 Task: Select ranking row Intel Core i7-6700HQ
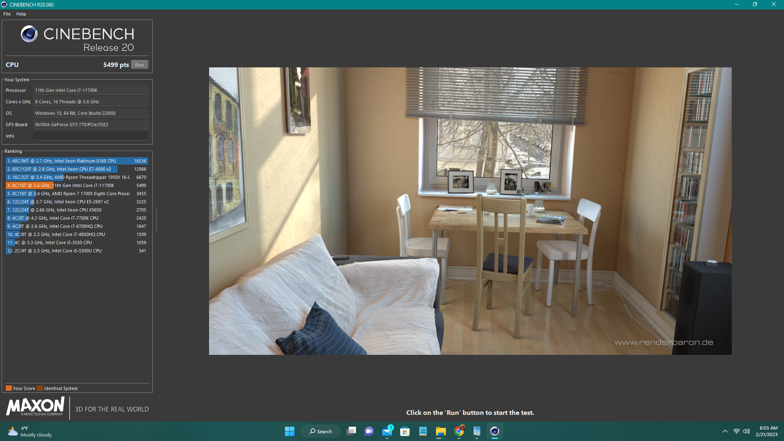tap(77, 226)
